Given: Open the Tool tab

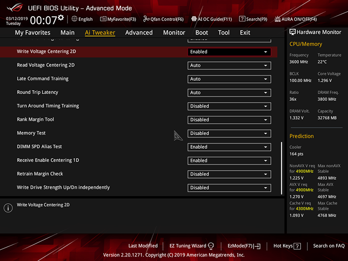Looking at the screenshot, I should [224, 33].
